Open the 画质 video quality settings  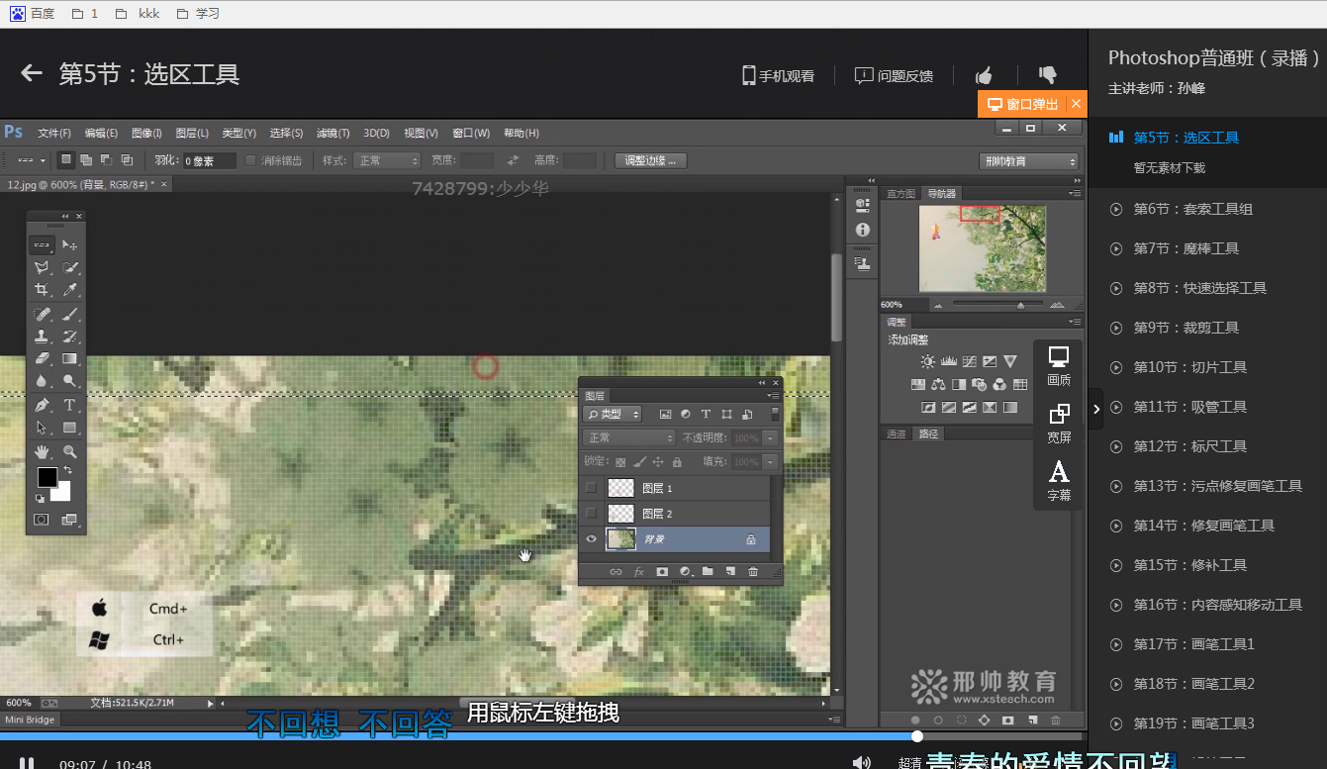pos(1058,365)
